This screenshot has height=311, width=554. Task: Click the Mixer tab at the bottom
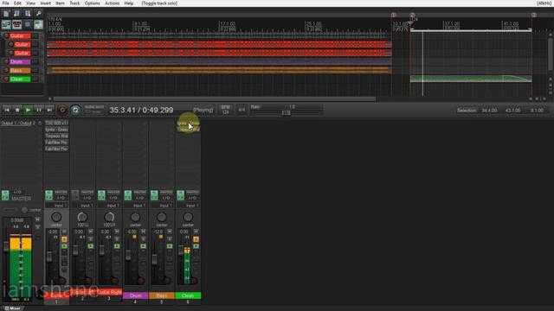(13, 308)
